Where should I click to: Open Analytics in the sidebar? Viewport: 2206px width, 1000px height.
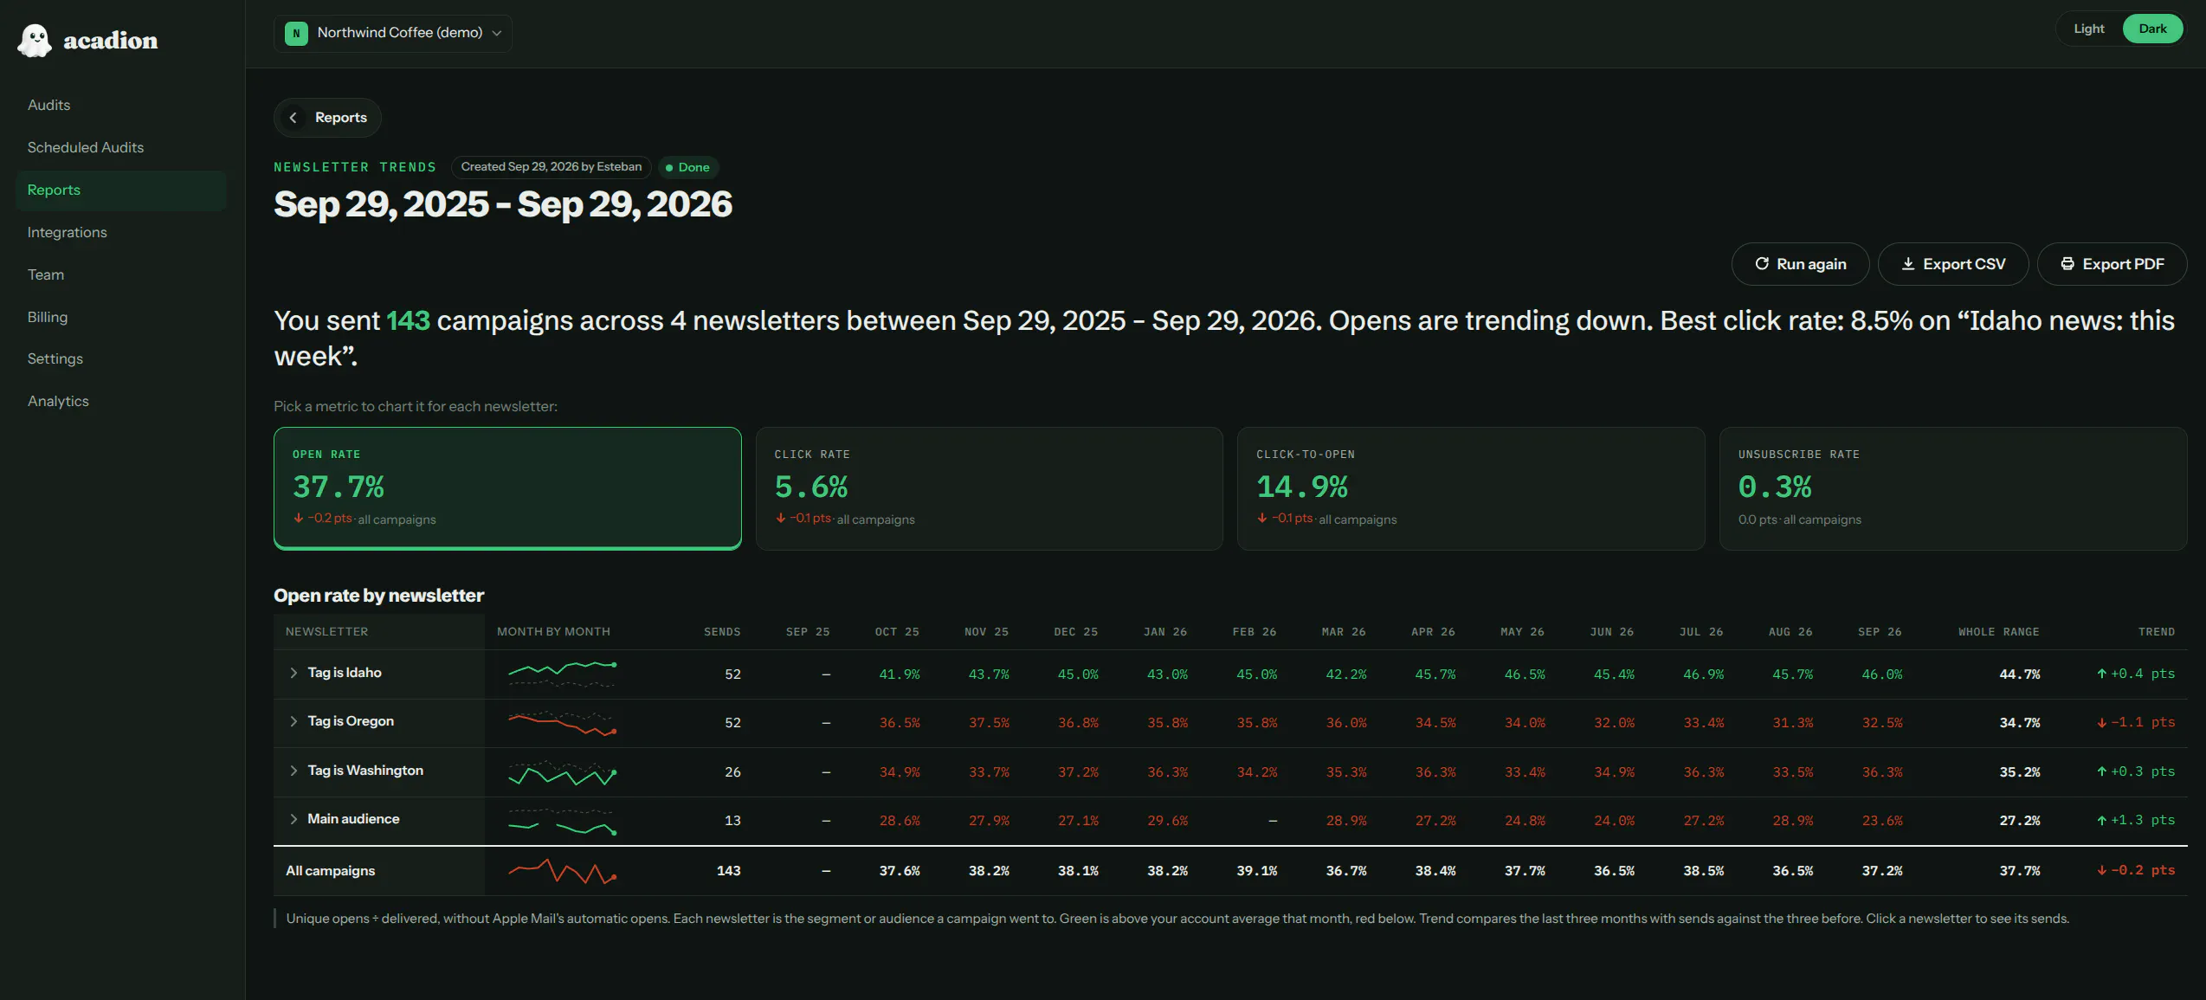121,401
